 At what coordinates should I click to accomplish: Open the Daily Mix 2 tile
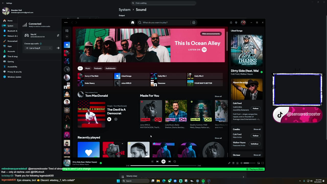coord(205,76)
